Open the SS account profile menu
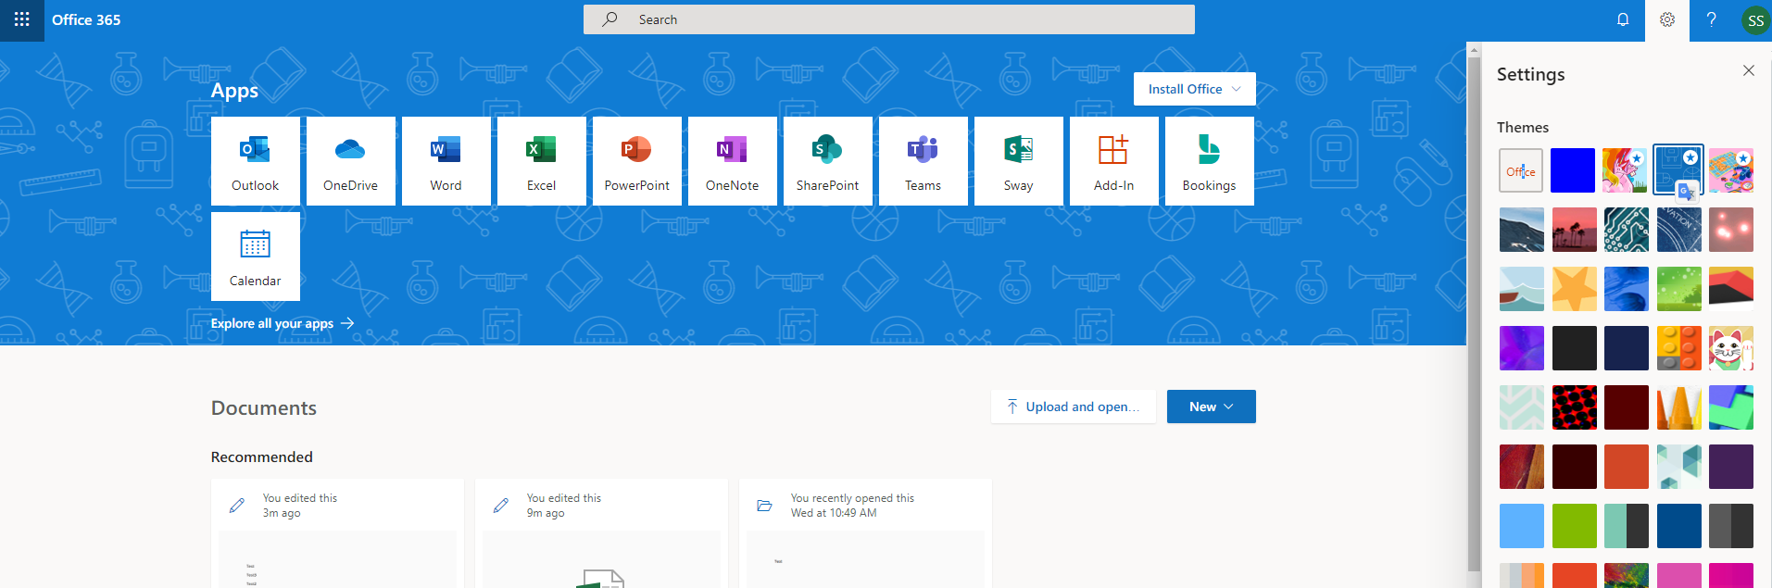This screenshot has width=1772, height=588. click(1755, 20)
